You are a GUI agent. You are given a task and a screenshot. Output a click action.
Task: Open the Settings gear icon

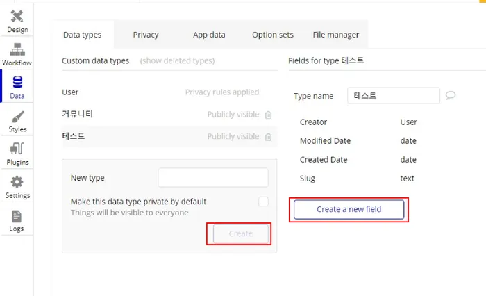pyautogui.click(x=17, y=183)
